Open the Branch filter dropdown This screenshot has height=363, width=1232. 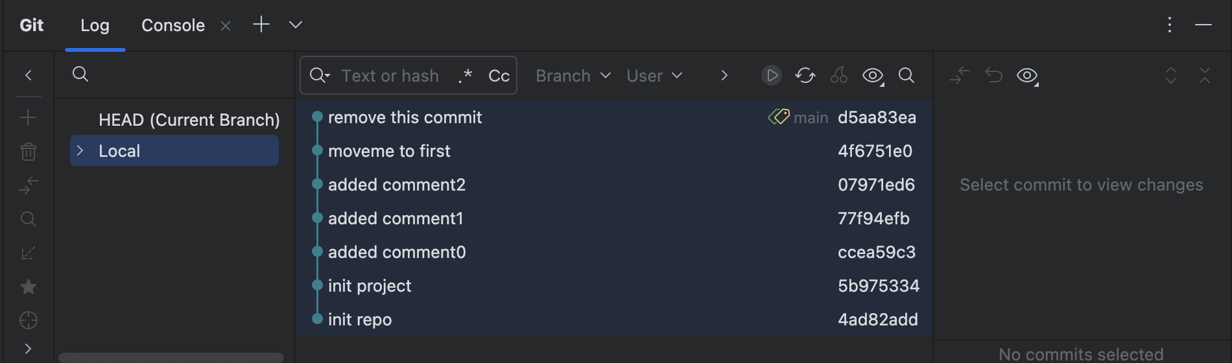(x=573, y=76)
